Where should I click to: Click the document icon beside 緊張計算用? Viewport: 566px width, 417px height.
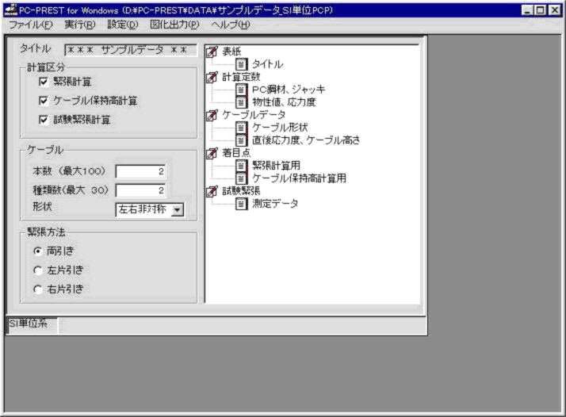[242, 166]
